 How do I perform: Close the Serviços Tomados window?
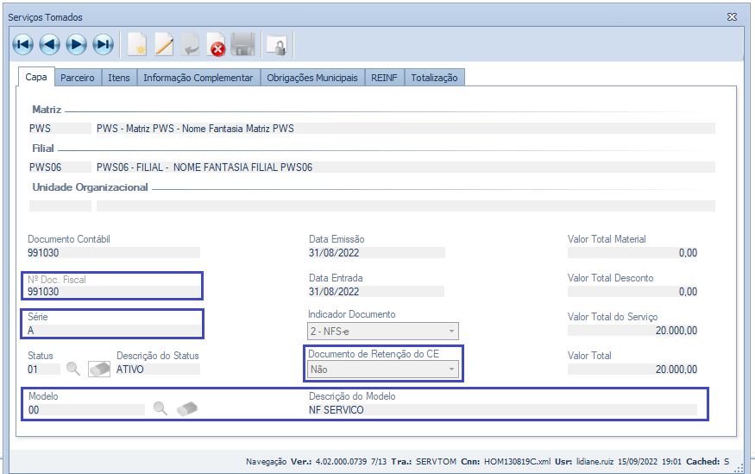pyautogui.click(x=732, y=16)
